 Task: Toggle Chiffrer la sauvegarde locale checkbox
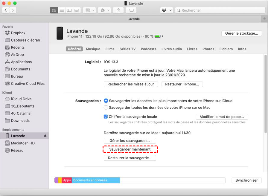[x=106, y=117]
